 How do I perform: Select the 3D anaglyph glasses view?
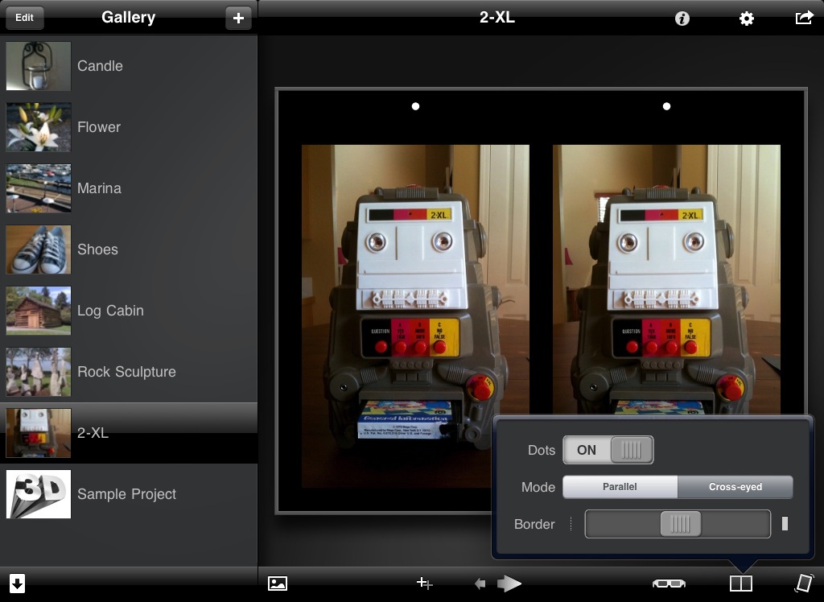[x=669, y=583]
